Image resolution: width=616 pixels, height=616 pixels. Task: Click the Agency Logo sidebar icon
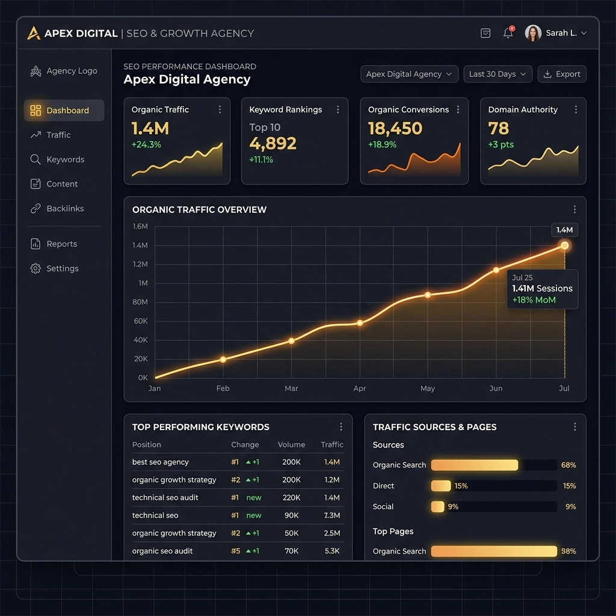click(x=35, y=71)
